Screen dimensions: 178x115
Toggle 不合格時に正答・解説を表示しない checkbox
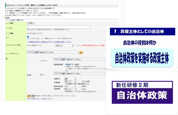65,84
